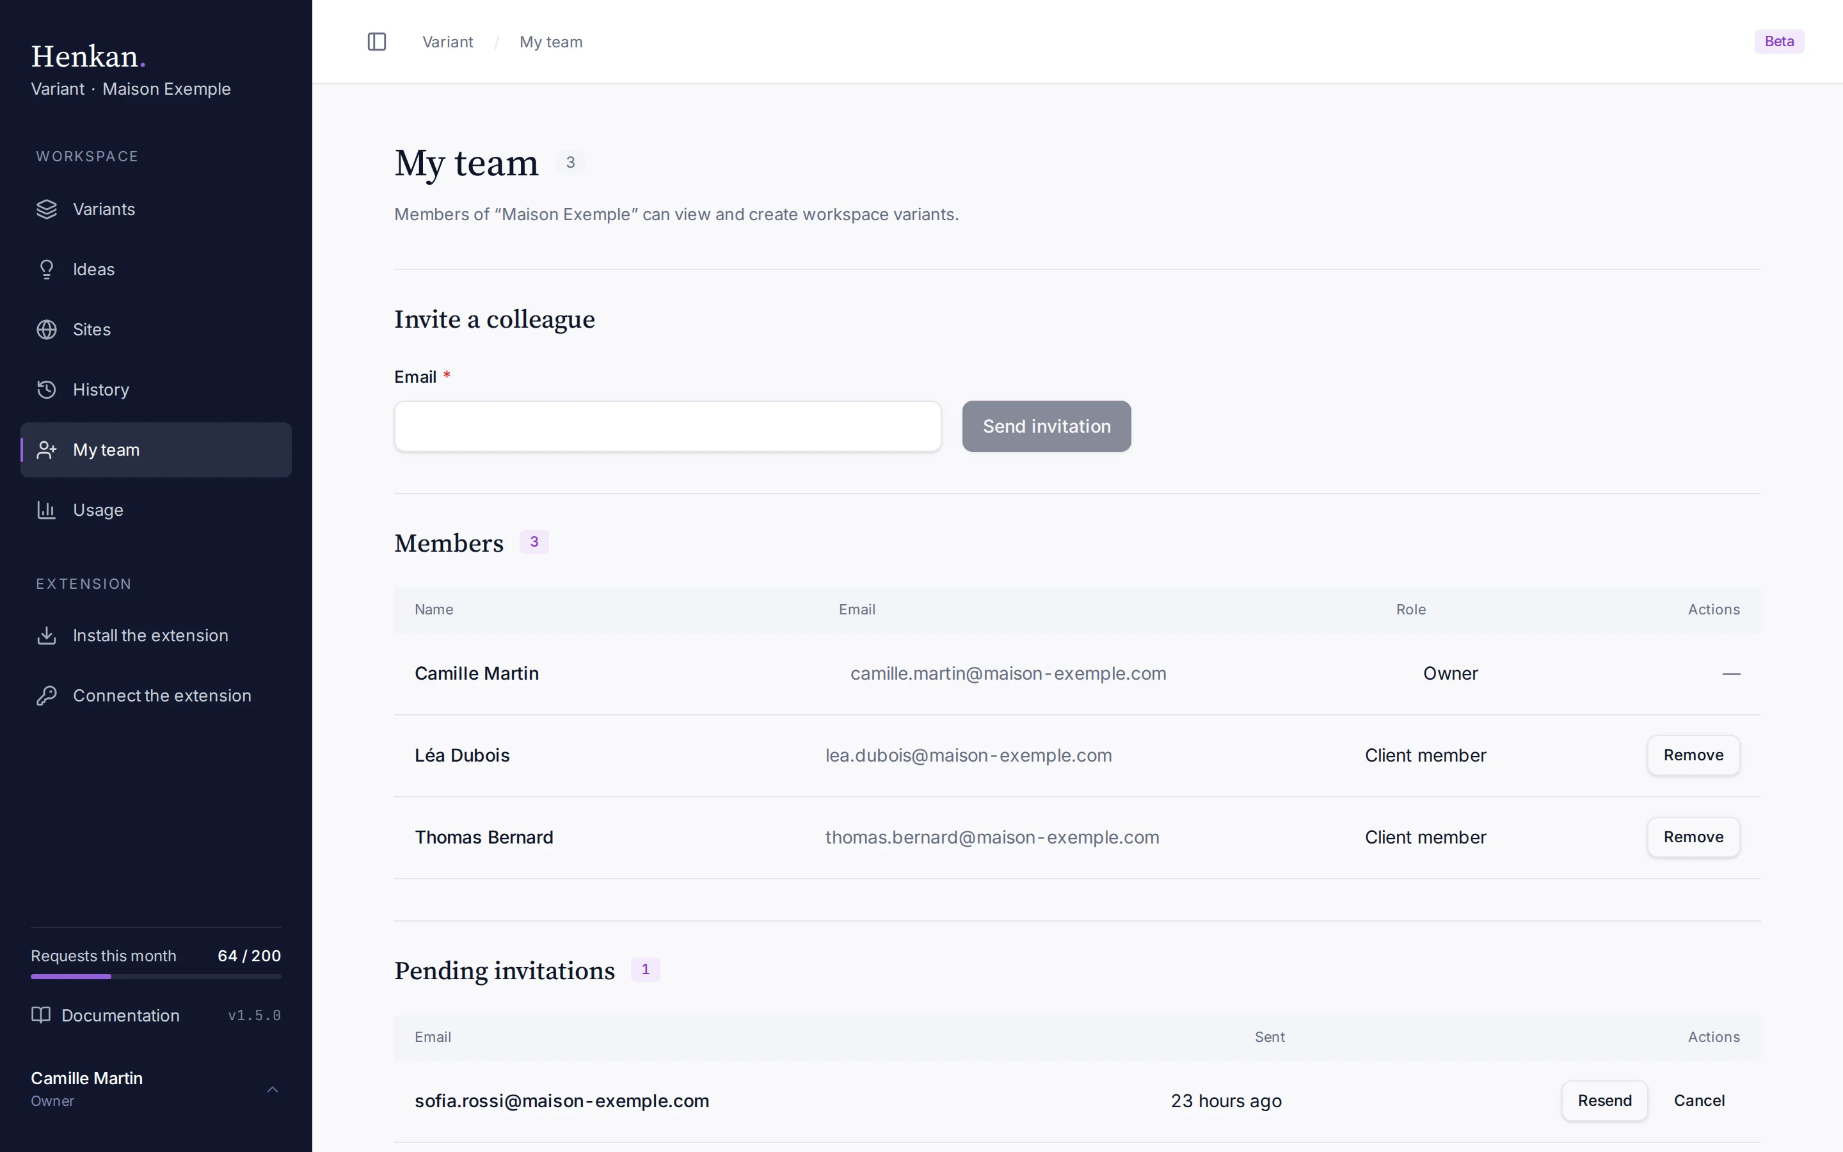This screenshot has width=1843, height=1152.
Task: Select thomas.bernard@maison-exemple.com email text
Action: [x=993, y=837]
